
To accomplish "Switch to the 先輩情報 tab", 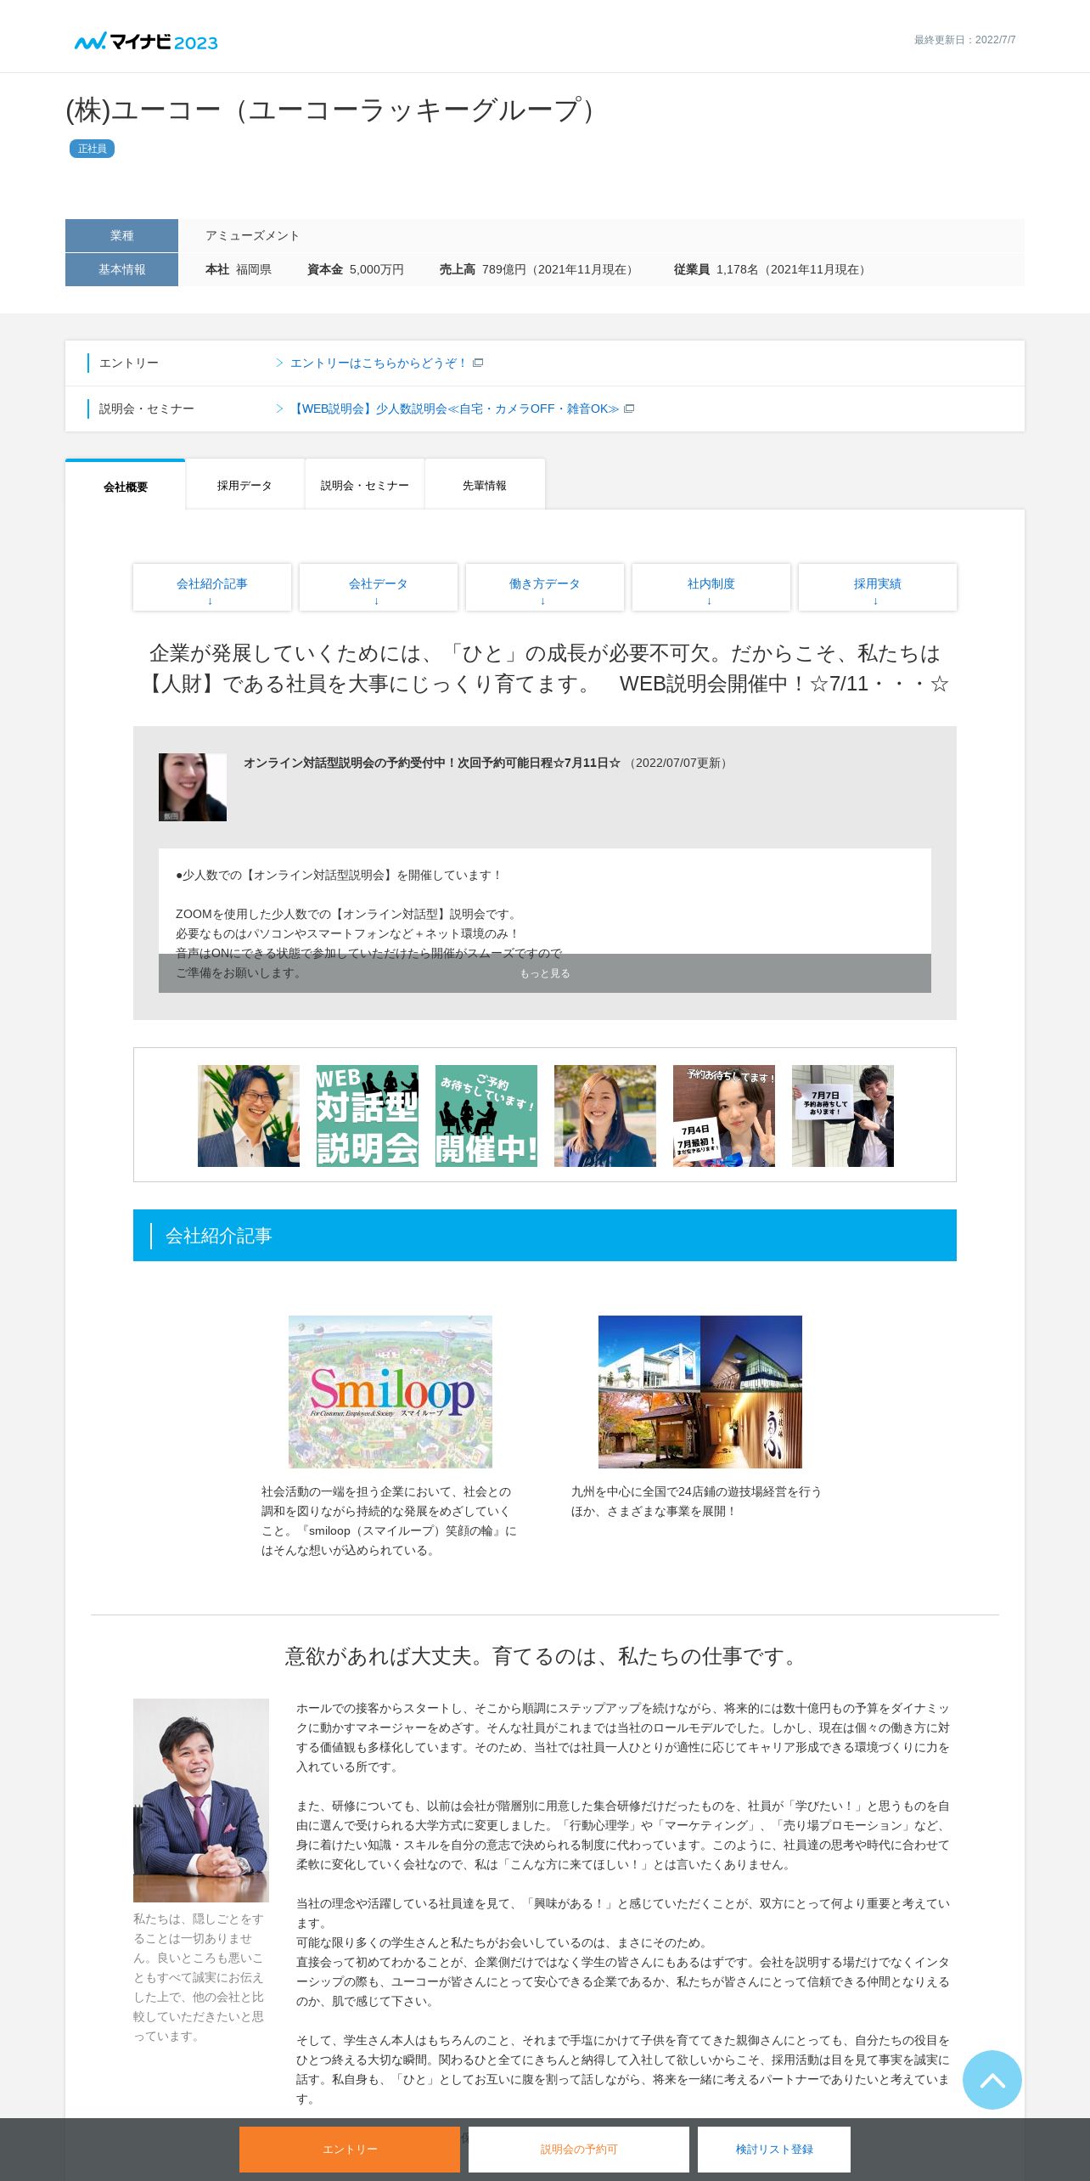I will pyautogui.click(x=485, y=485).
